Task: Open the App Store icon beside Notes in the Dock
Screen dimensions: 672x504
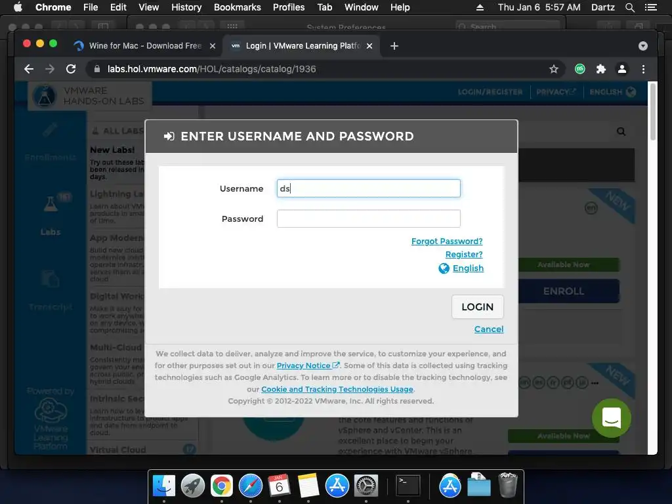Action: pyautogui.click(x=337, y=486)
